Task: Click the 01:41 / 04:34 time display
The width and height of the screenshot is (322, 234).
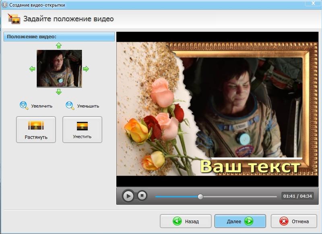Action: pyautogui.click(x=297, y=196)
